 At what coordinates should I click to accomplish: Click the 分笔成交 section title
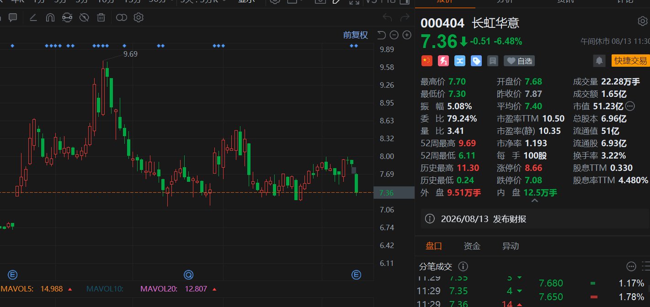pyautogui.click(x=436, y=266)
